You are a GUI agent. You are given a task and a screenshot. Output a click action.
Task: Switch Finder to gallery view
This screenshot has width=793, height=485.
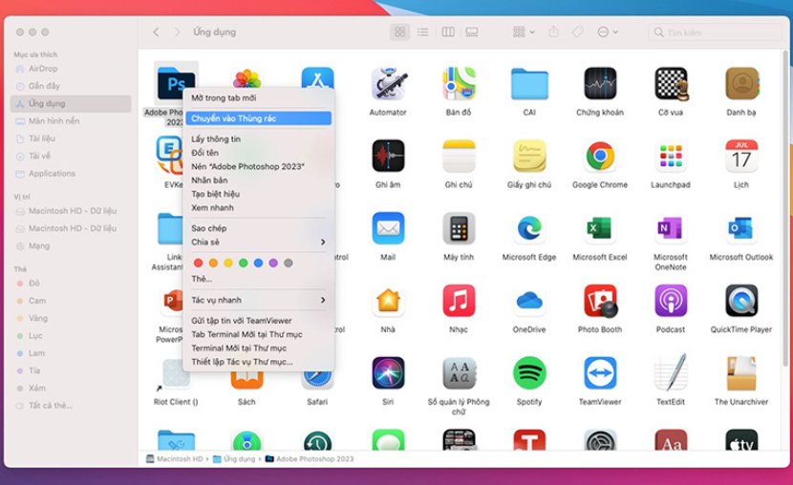[472, 32]
